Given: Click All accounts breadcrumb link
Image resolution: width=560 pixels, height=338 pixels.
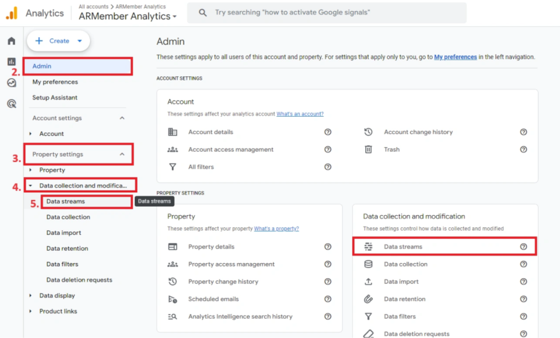Looking at the screenshot, I should [93, 6].
